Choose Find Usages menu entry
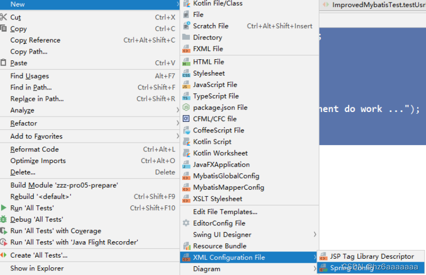This screenshot has height=275, width=426. click(90, 76)
